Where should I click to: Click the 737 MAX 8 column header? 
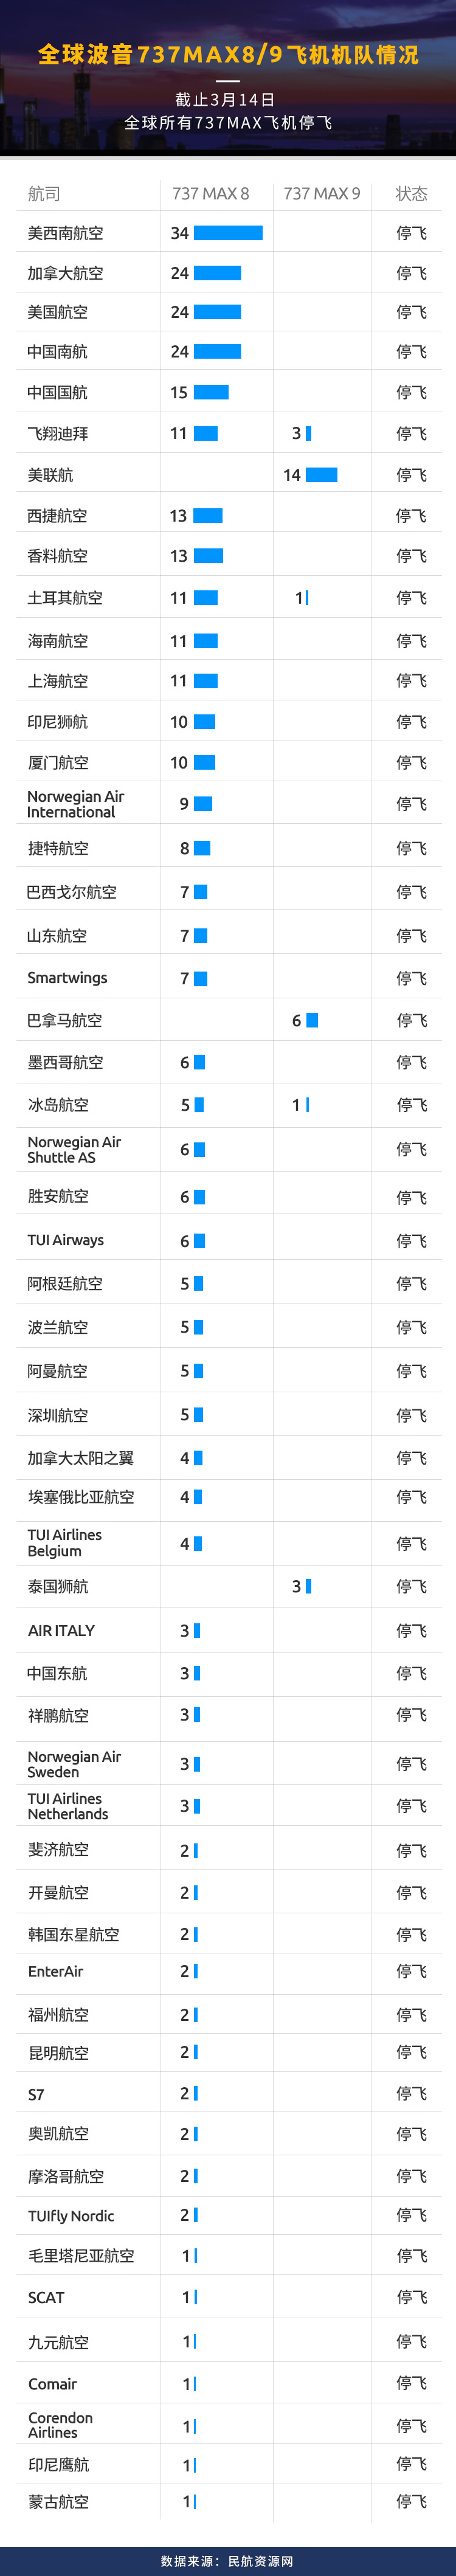[x=210, y=194]
